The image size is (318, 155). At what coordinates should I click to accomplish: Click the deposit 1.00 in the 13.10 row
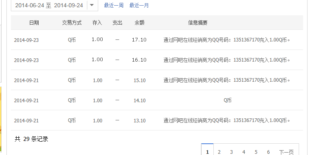(x=97, y=120)
